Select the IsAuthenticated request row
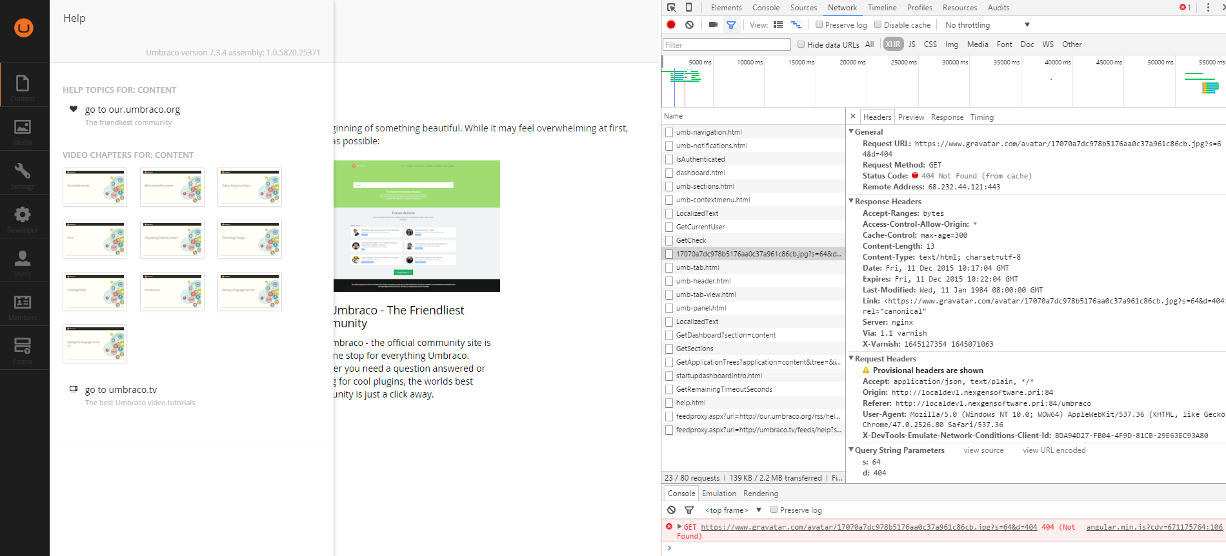Viewport: 1226px width, 556px height. coord(754,159)
